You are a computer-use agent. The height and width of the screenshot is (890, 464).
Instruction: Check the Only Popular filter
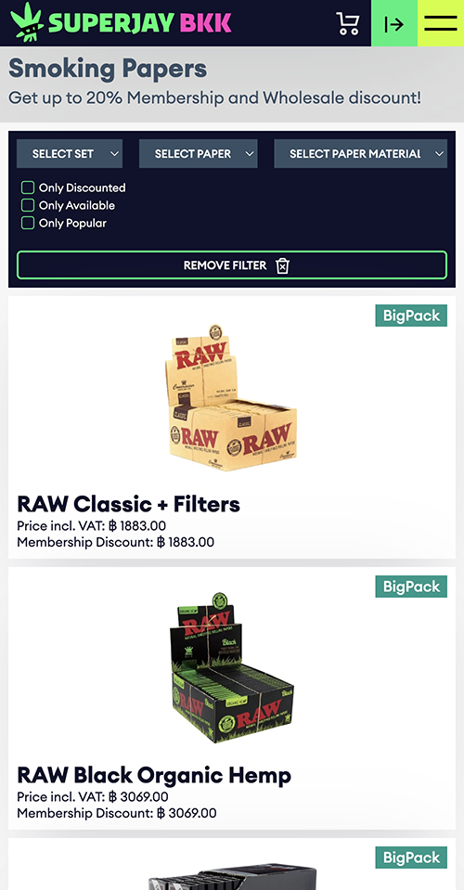[28, 223]
